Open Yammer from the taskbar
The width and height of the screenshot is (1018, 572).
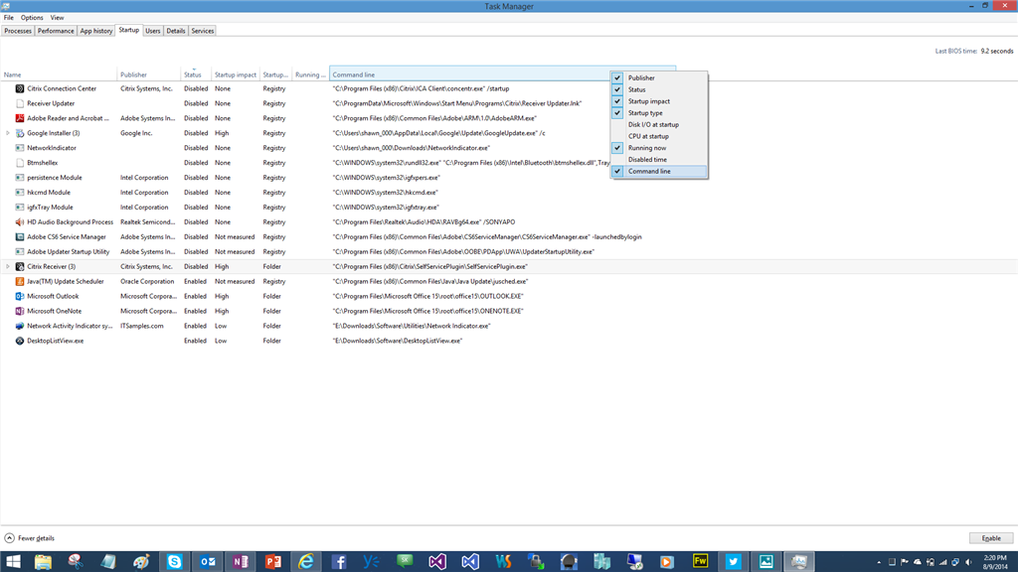click(x=372, y=562)
